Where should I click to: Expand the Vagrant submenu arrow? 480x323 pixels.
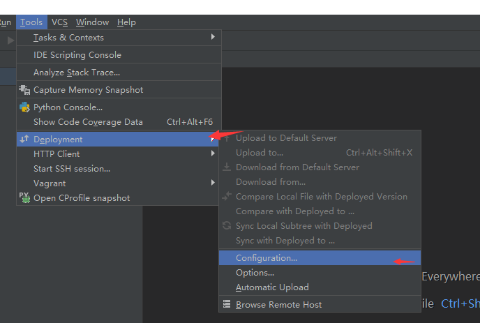(213, 183)
